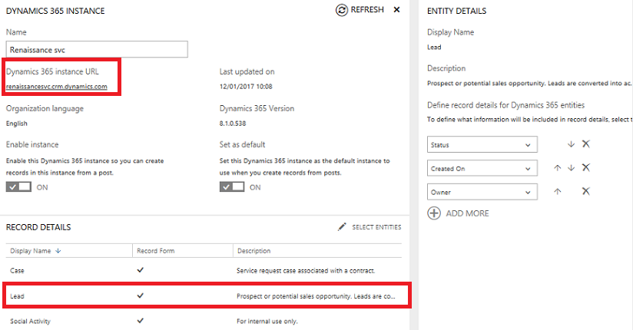Click the Record Form column header
The width and height of the screenshot is (633, 330).
[155, 250]
